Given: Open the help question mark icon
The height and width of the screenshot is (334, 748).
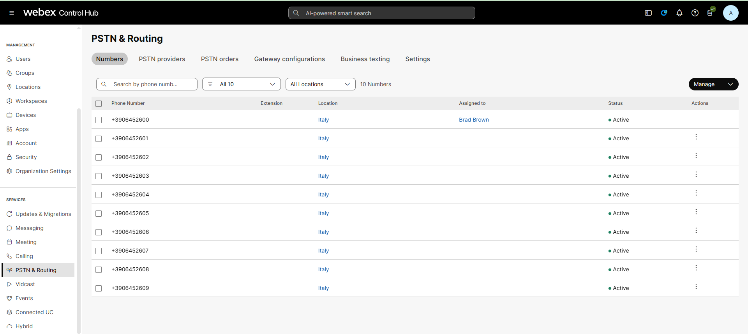Looking at the screenshot, I should (x=695, y=13).
